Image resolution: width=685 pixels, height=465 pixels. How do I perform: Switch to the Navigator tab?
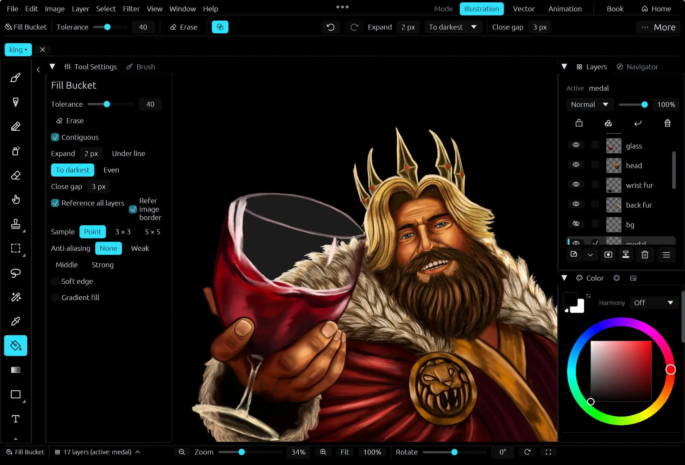(637, 67)
